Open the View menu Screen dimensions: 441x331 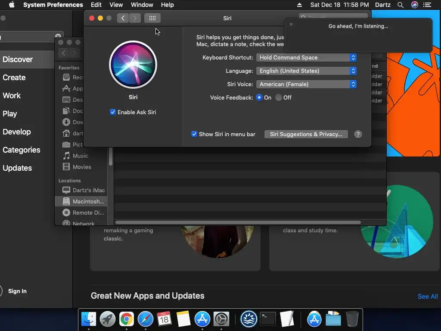[116, 5]
